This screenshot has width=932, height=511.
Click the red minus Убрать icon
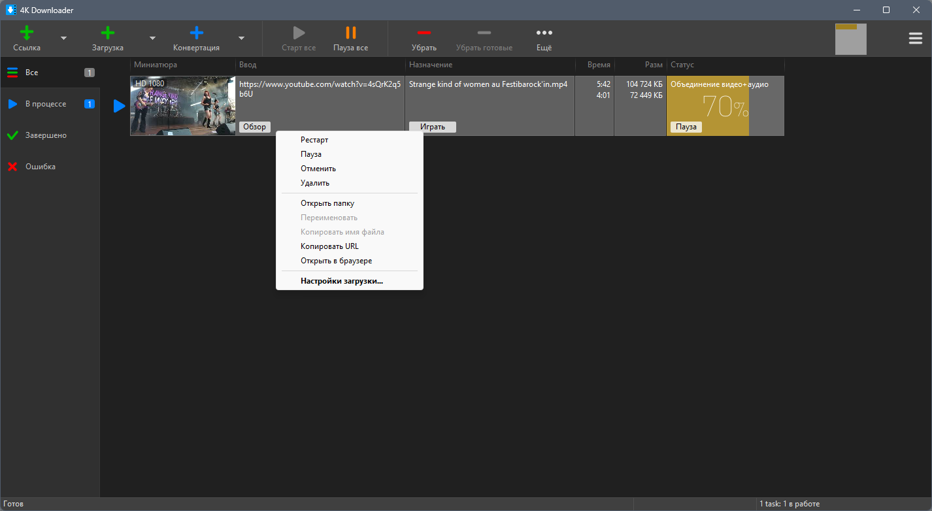[x=424, y=33]
